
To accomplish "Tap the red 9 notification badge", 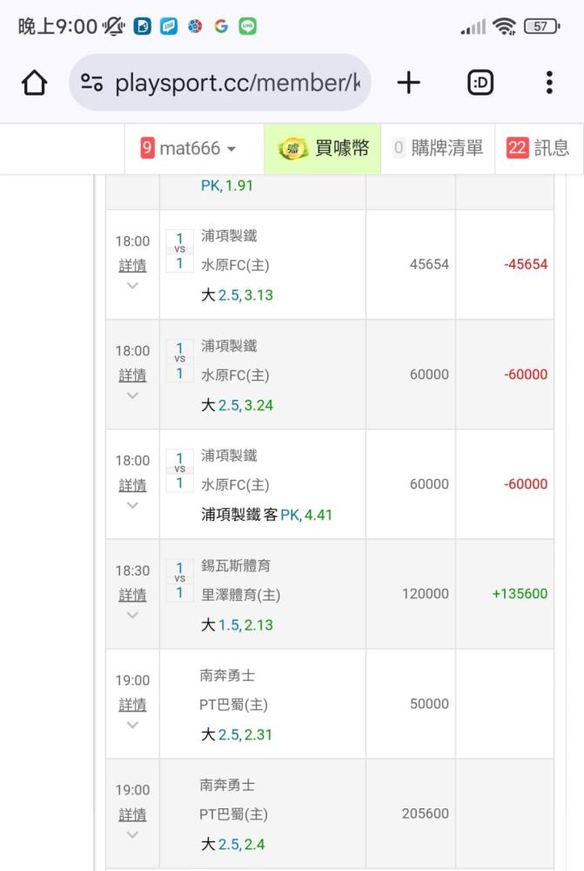I will click(x=148, y=148).
